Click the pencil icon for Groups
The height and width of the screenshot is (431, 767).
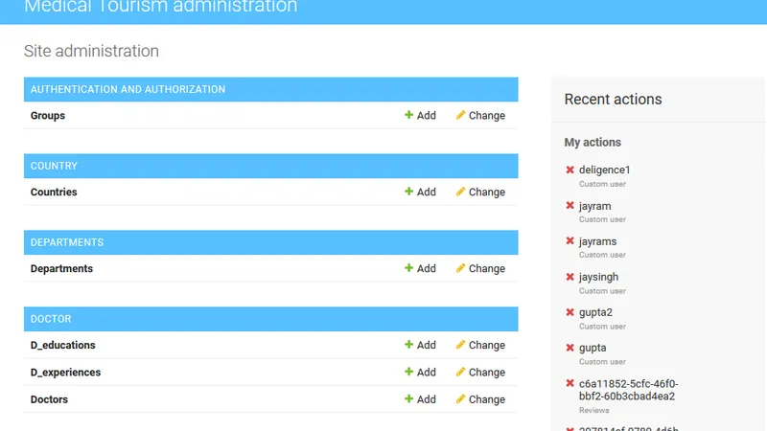tap(460, 115)
